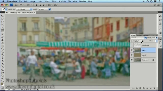The image size is (163, 91).
Task: Toggle lock position
Action: click(x=140, y=41)
